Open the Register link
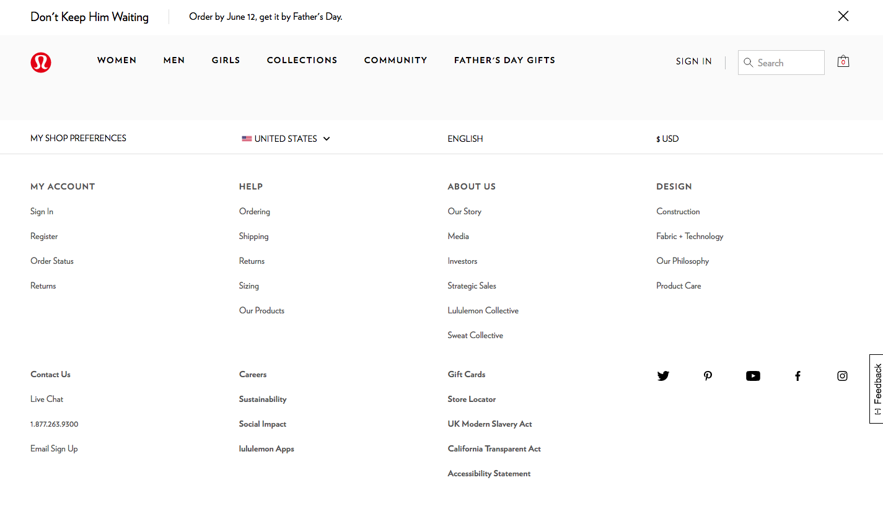This screenshot has width=883, height=506. 44,236
